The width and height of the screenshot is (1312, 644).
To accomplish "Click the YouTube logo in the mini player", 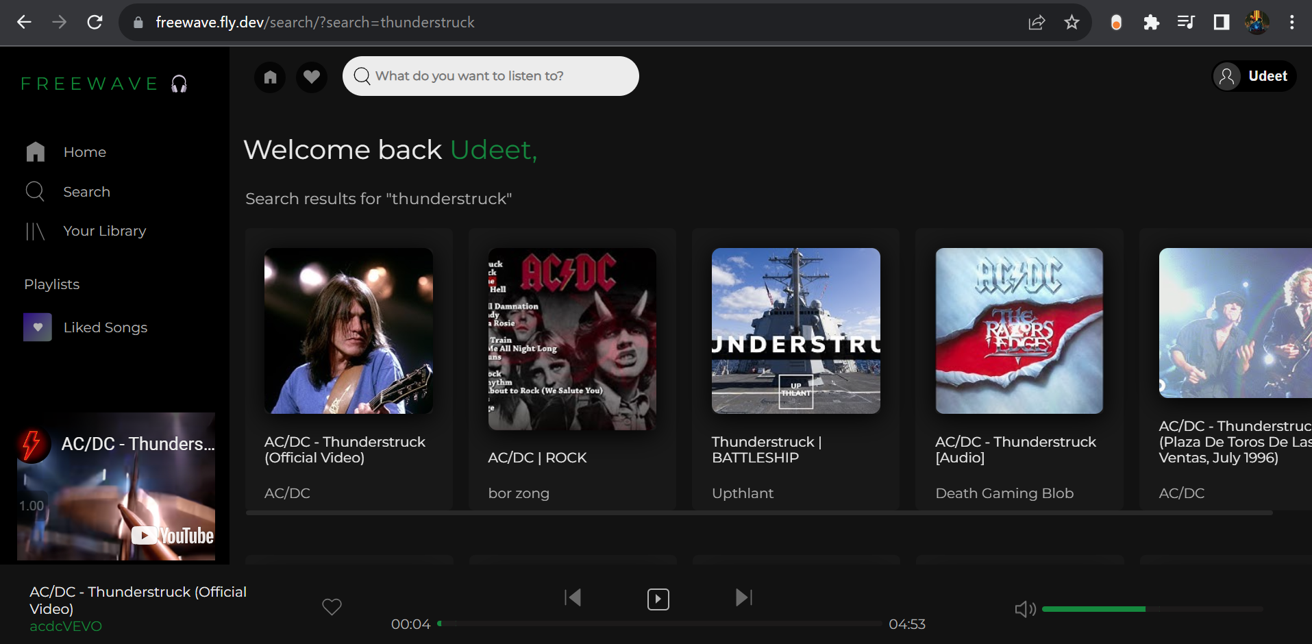I will coord(173,535).
